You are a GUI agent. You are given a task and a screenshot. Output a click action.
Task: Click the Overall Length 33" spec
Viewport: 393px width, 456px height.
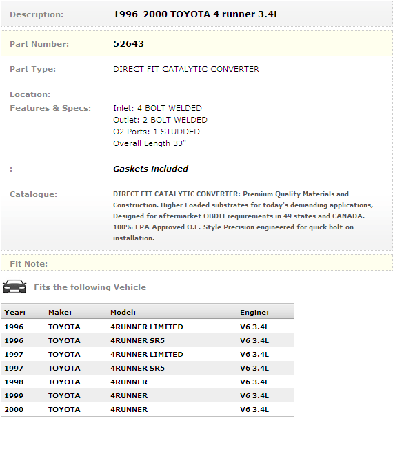[150, 143]
